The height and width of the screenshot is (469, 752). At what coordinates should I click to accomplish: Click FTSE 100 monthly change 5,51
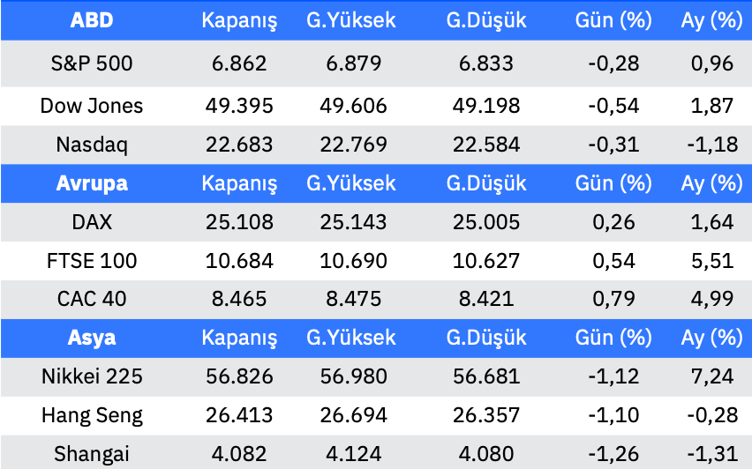pyautogui.click(x=714, y=261)
